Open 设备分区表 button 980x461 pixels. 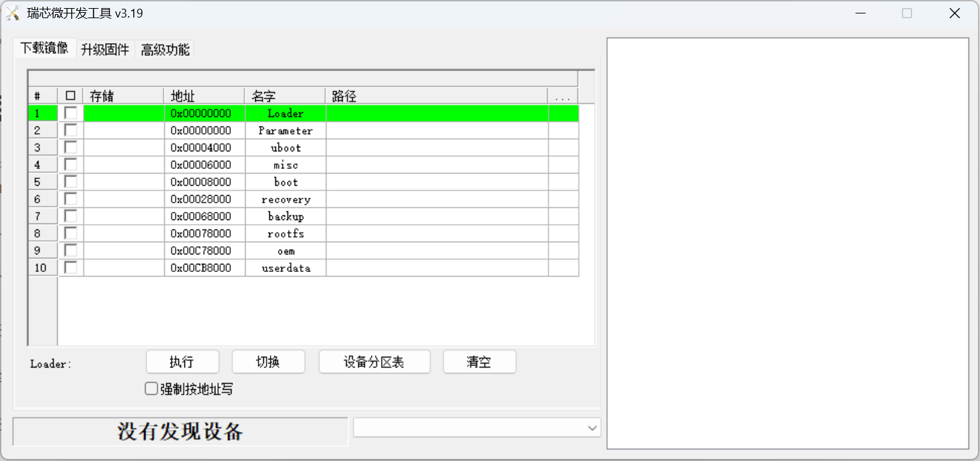point(374,362)
